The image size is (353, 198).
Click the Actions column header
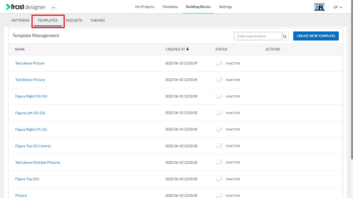coord(273,49)
